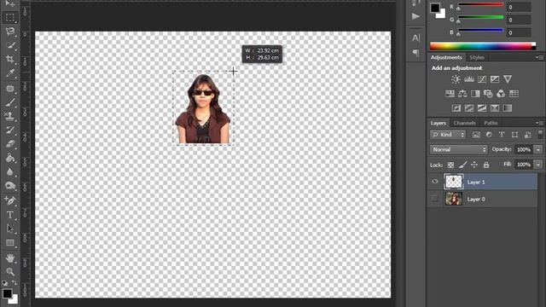Toggle smart object layers filter
This screenshot has height=307, width=546.
[527, 135]
